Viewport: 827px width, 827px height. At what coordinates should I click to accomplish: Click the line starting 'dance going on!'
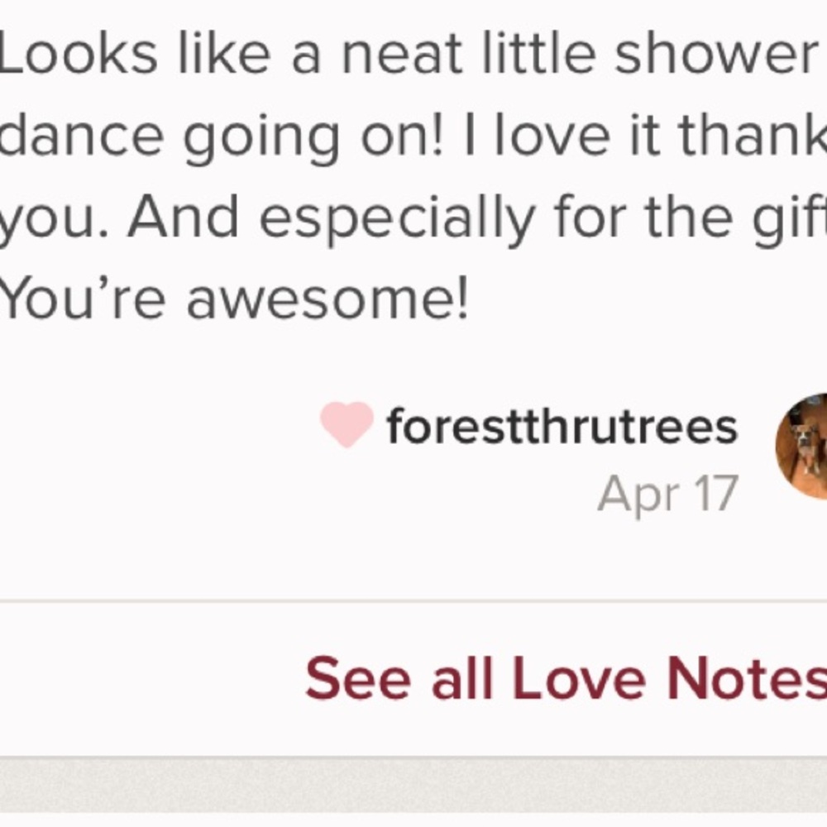click(413, 136)
